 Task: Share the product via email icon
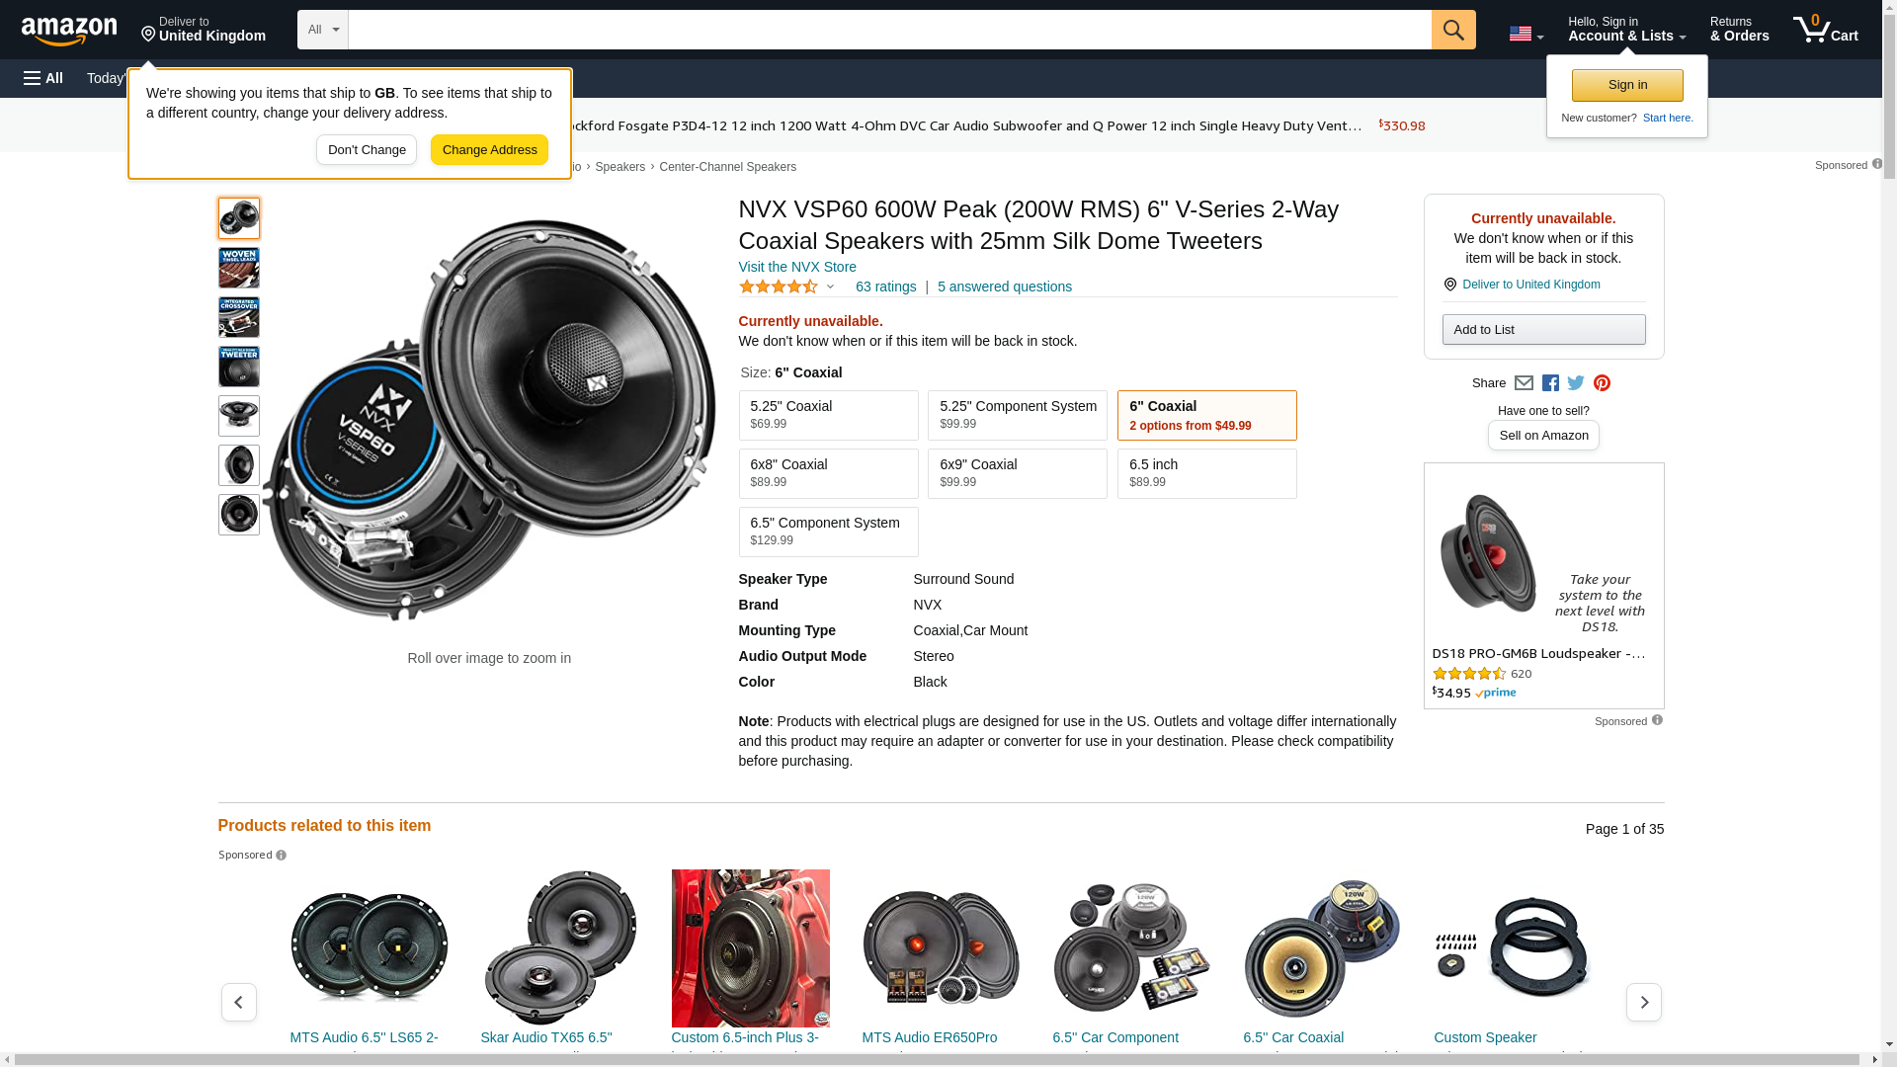coord(1524,383)
